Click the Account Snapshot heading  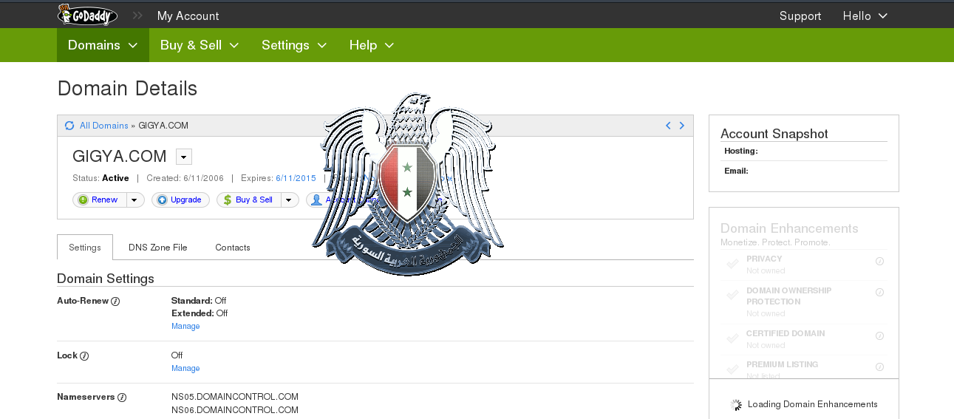[774, 134]
